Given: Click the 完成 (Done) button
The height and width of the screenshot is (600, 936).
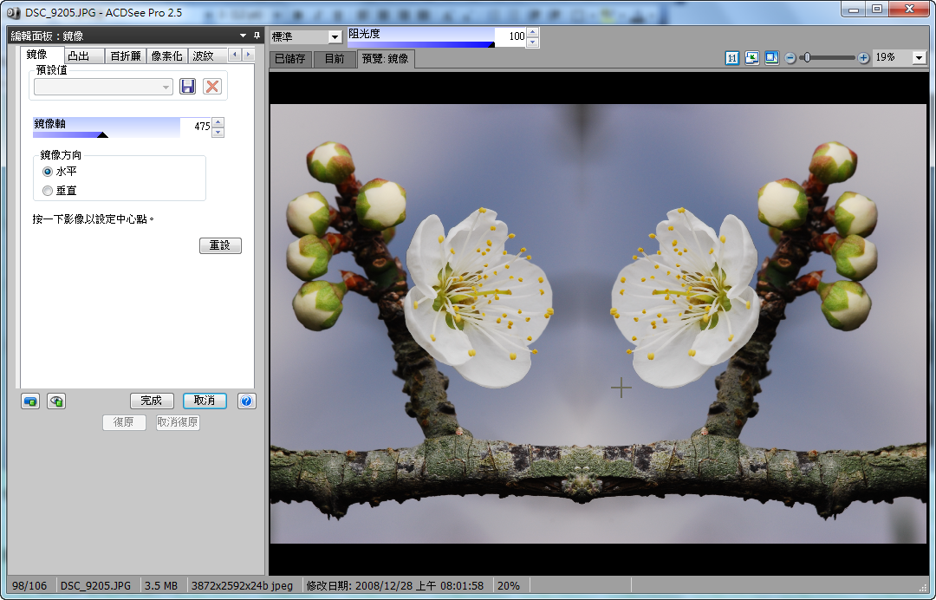Looking at the screenshot, I should [x=152, y=401].
